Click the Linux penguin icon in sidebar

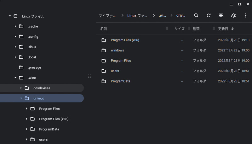click(15, 16)
